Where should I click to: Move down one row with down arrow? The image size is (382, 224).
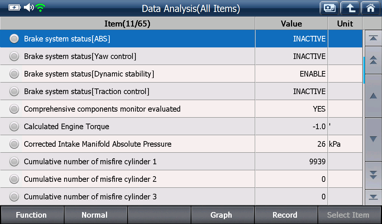[x=373, y=139]
